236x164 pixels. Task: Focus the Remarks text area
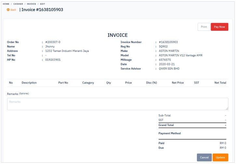coord(118,104)
